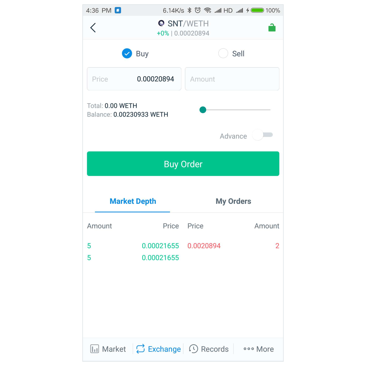Tap the More three-dots icon
The image size is (366, 366).
[x=249, y=349]
